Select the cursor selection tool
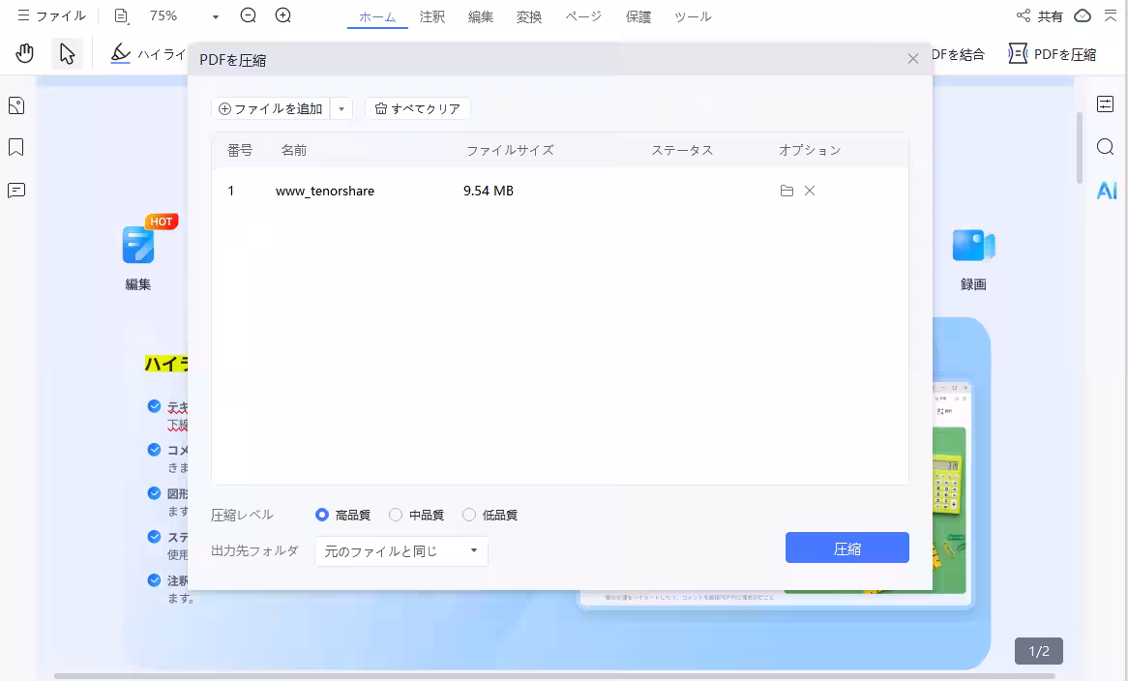Screen dimensions: 1128x681 coord(66,53)
